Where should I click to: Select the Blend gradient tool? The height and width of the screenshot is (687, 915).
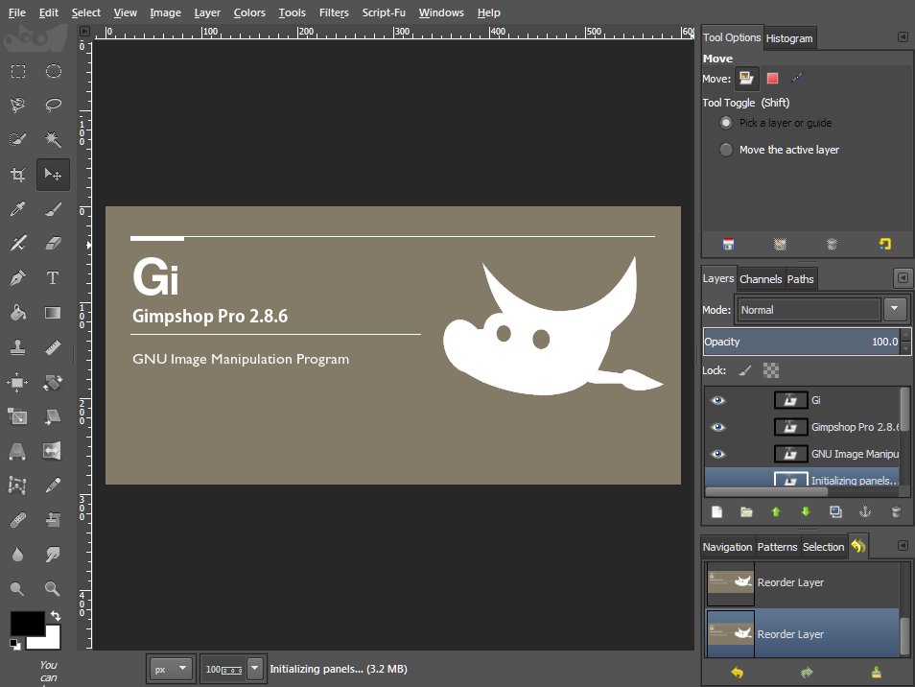[x=53, y=313]
